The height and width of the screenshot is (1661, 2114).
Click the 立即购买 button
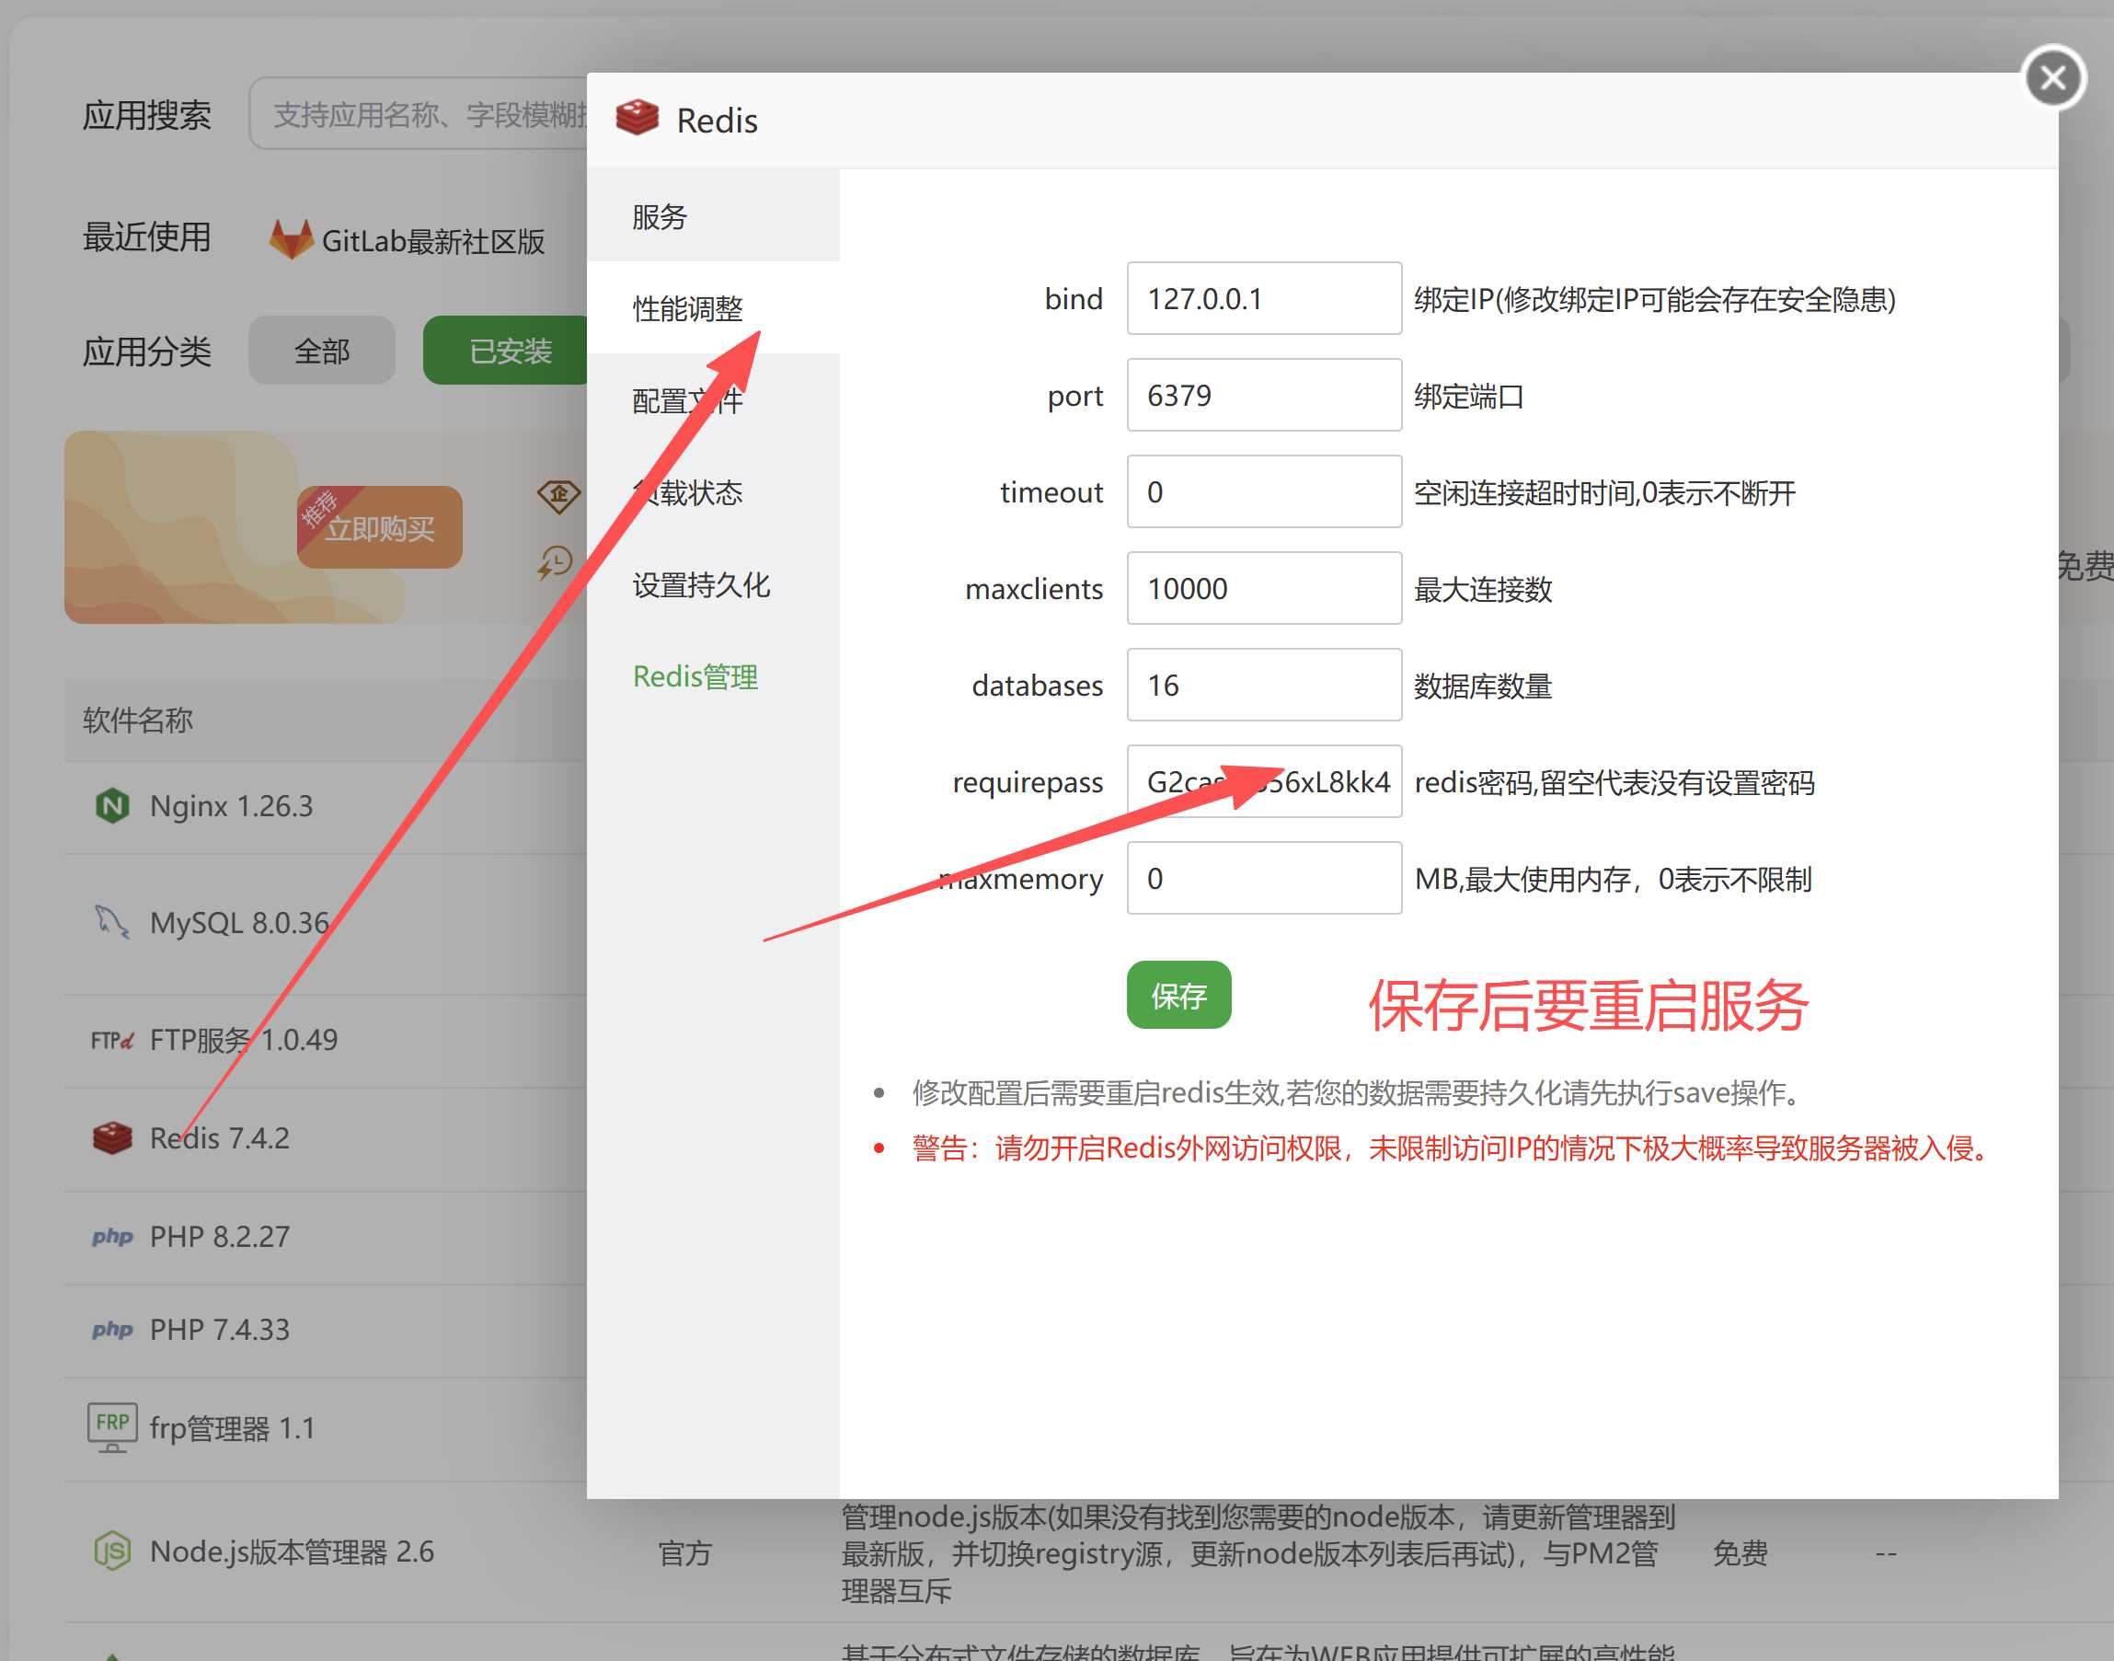tap(379, 528)
